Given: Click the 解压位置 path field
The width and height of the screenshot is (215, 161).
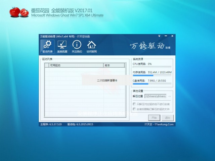Looking at the screenshot, I should 156,97.
